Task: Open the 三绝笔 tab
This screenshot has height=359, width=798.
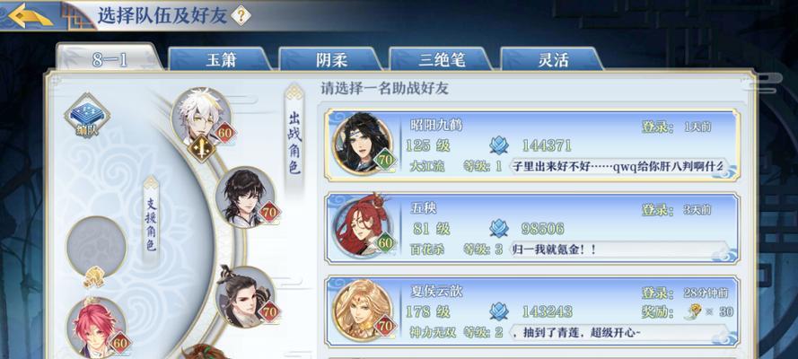Action: (442, 60)
